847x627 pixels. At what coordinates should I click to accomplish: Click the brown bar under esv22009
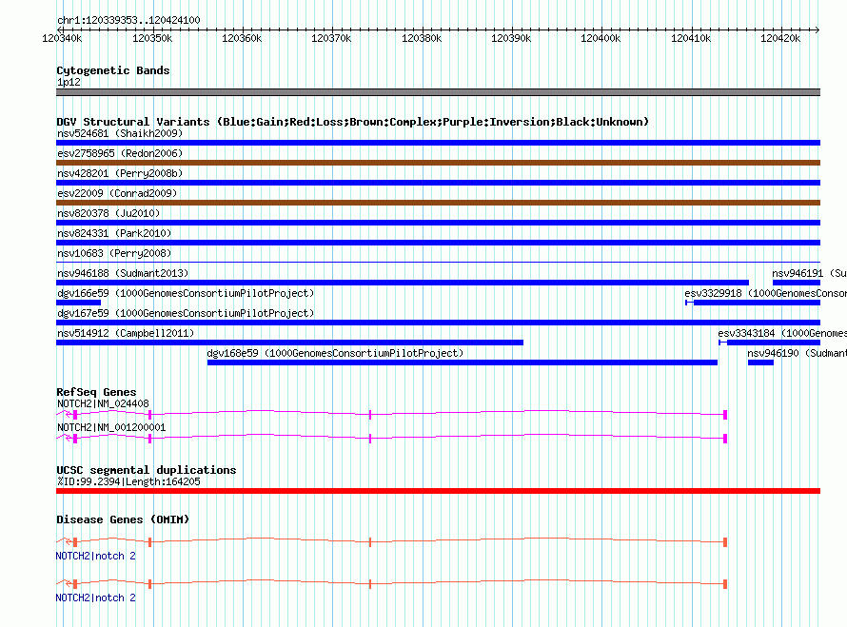[438, 203]
